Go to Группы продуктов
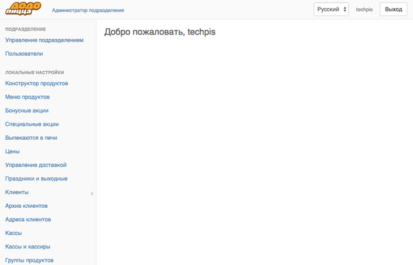Screen dimensions: 413x265 click(x=29, y=261)
